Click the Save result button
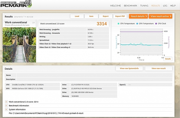Screen dimensions: 180x118 (x=91, y=16)
